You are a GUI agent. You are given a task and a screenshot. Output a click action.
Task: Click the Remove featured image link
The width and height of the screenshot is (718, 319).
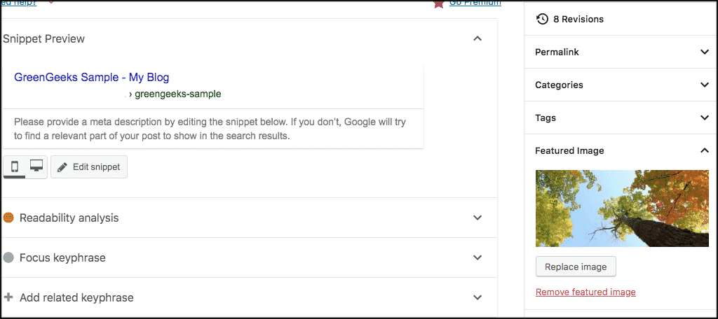point(585,292)
